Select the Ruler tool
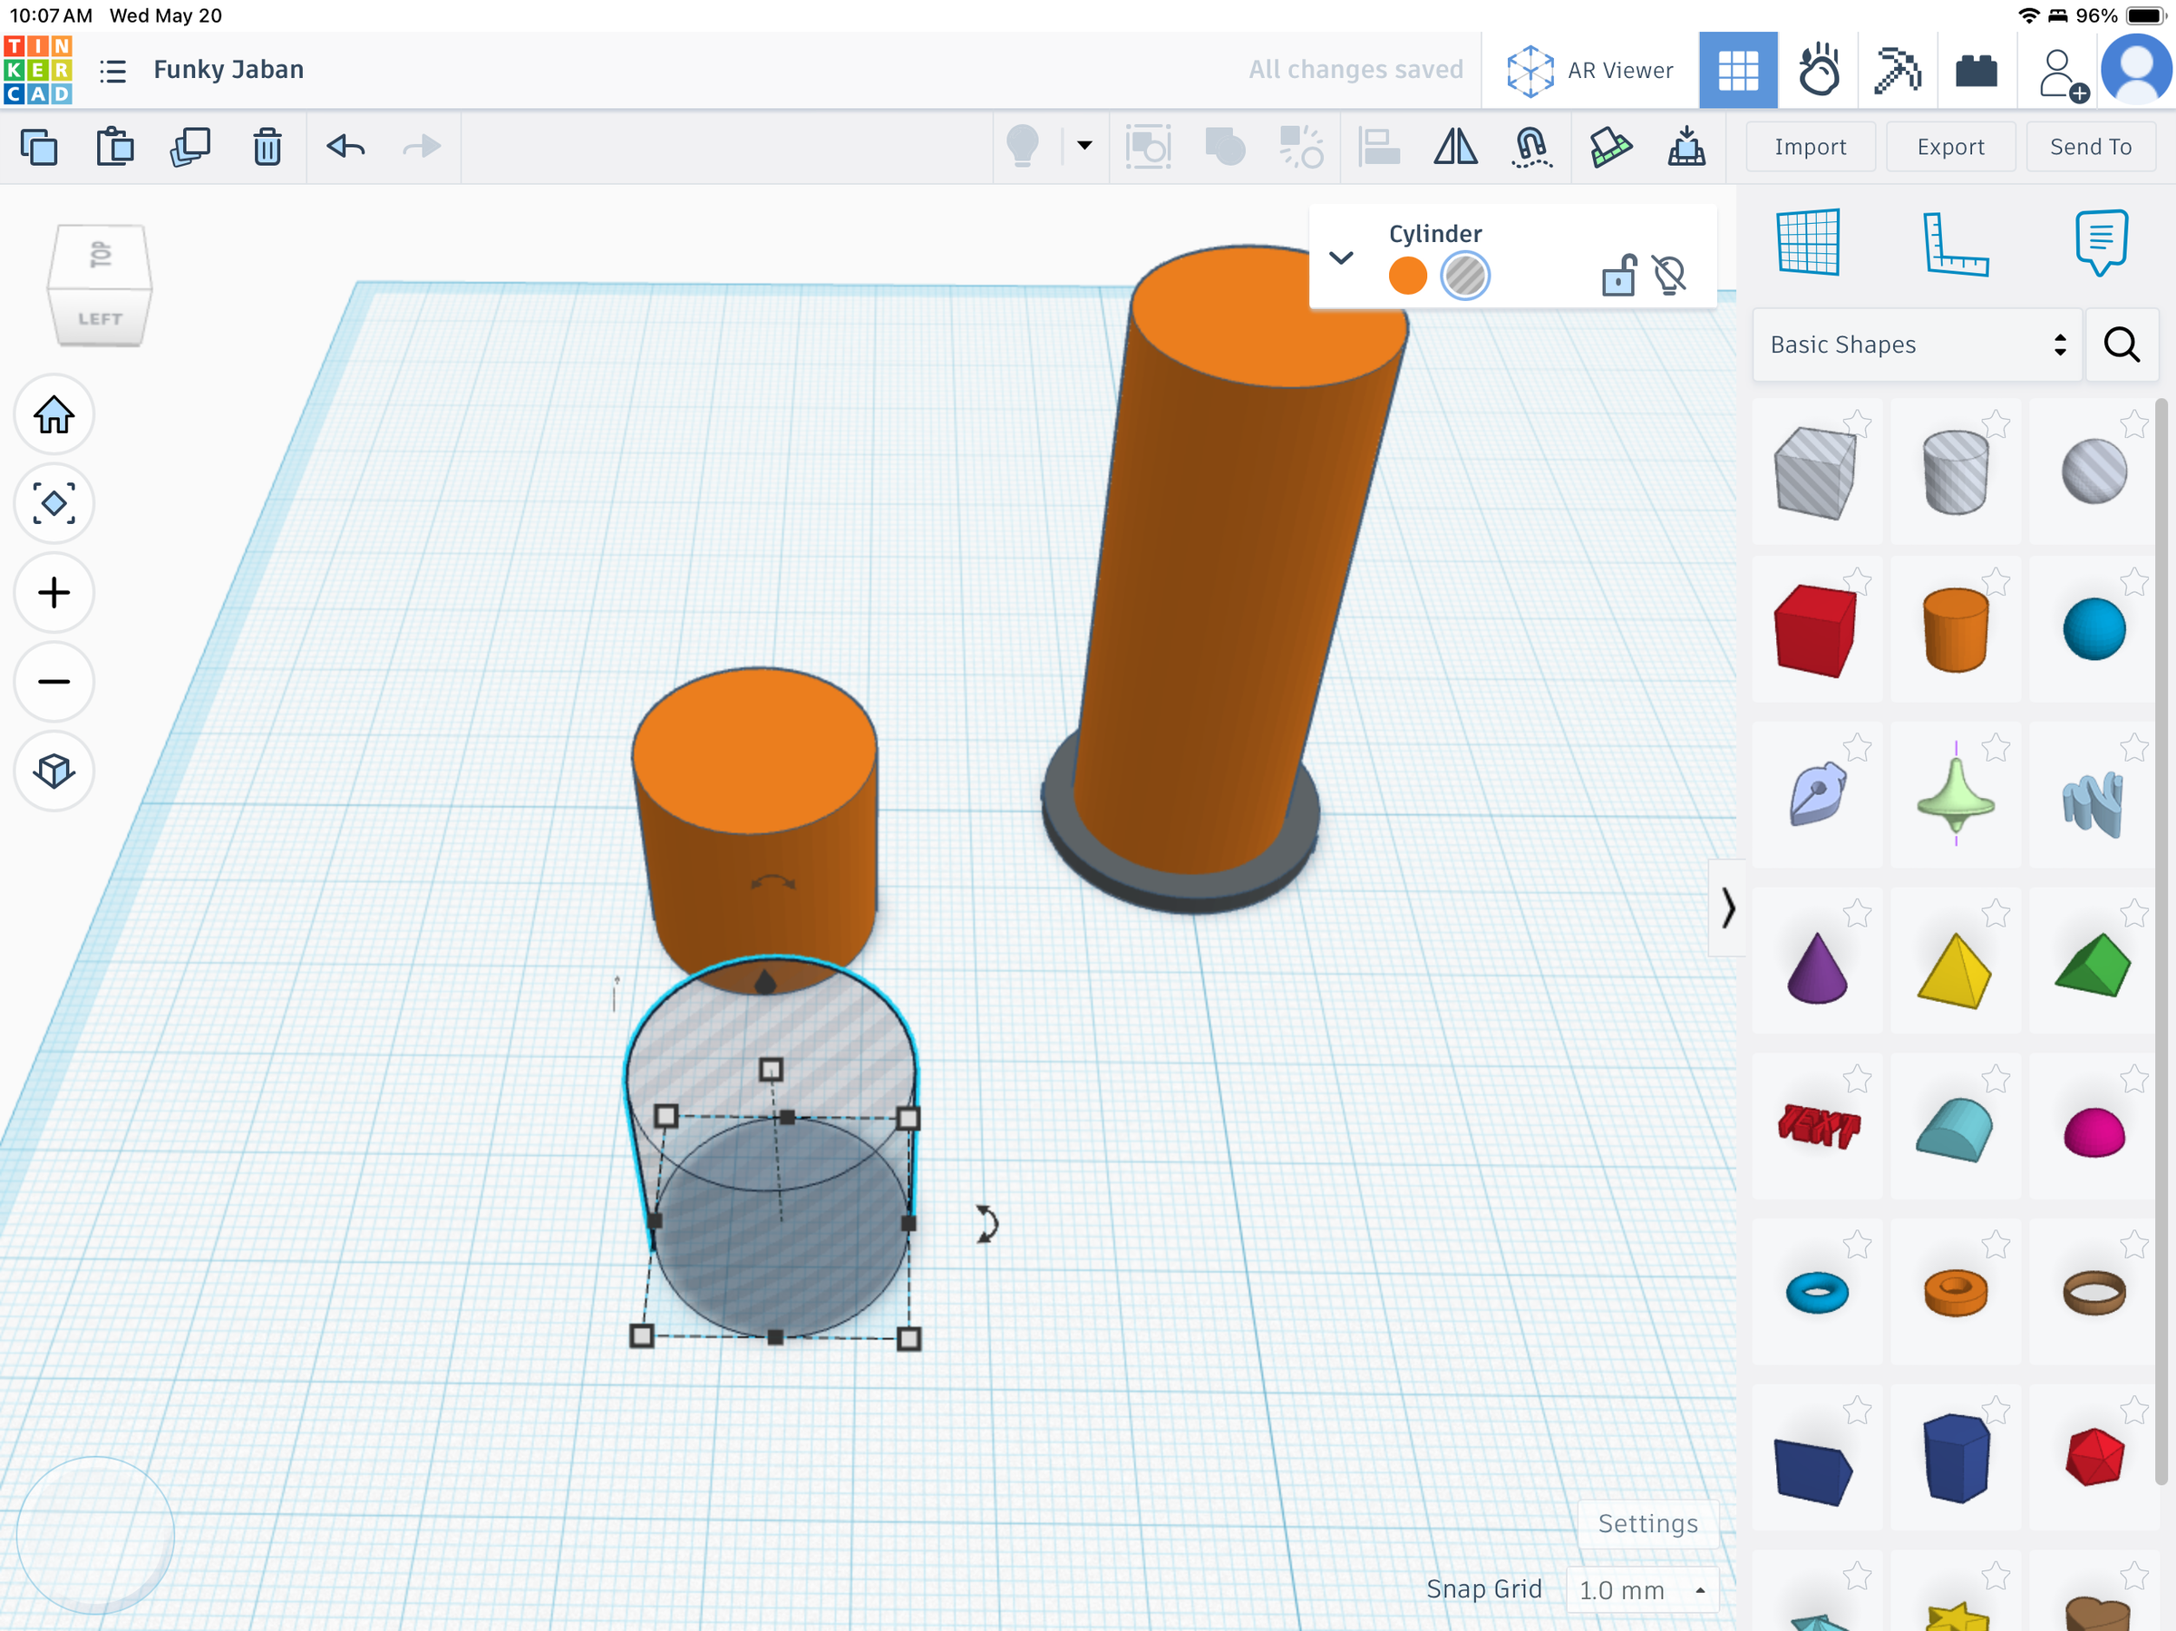Image resolution: width=2176 pixels, height=1631 pixels. (1955, 244)
